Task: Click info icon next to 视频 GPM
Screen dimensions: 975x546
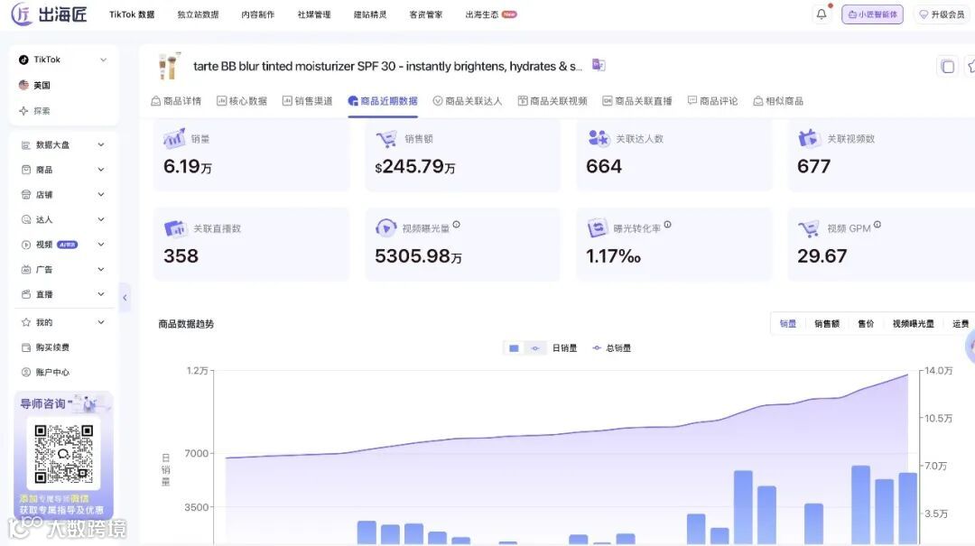Action: (877, 225)
